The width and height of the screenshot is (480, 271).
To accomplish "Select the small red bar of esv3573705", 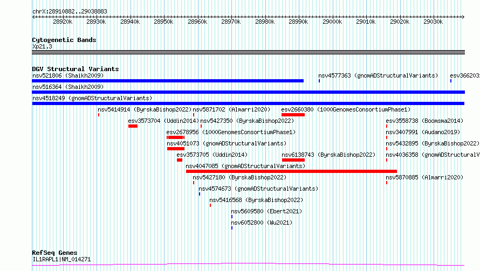I will point(180,160).
